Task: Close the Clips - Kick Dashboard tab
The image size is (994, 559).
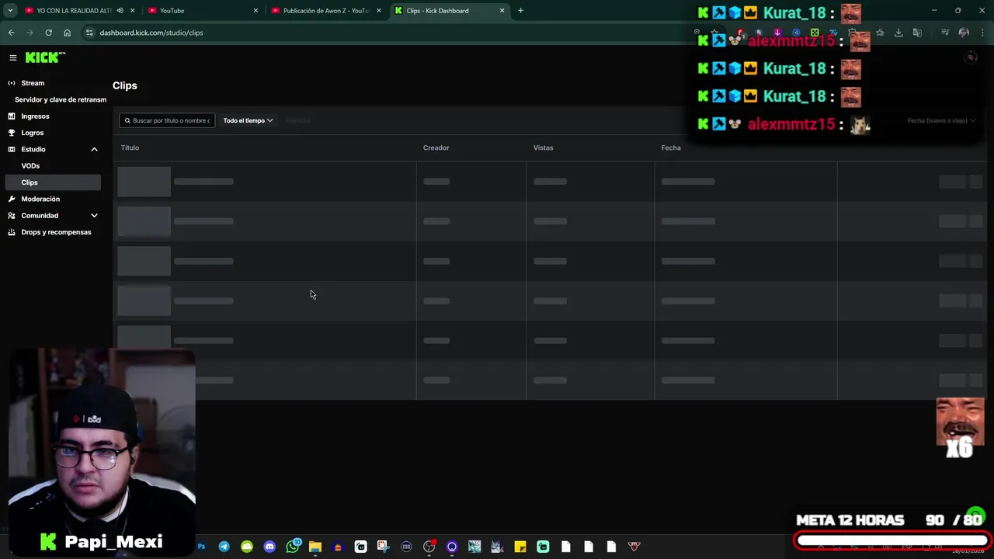Action: [502, 11]
